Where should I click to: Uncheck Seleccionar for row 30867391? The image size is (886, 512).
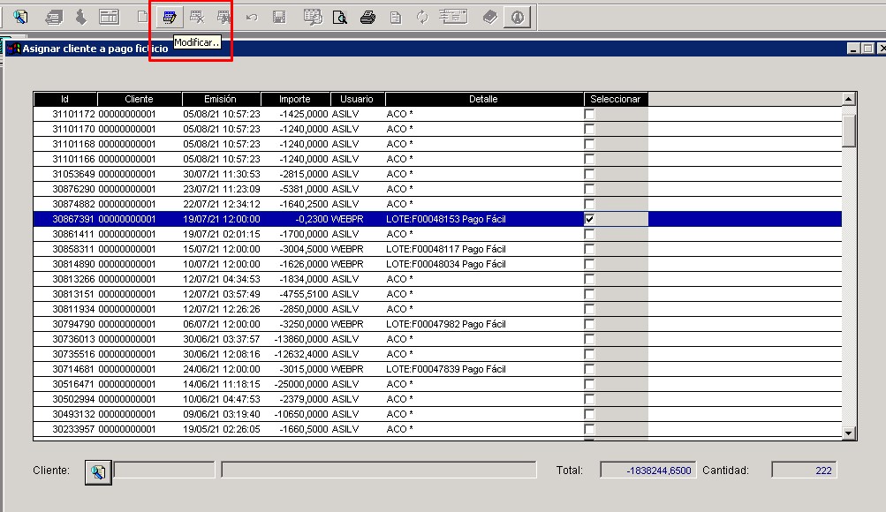click(589, 219)
